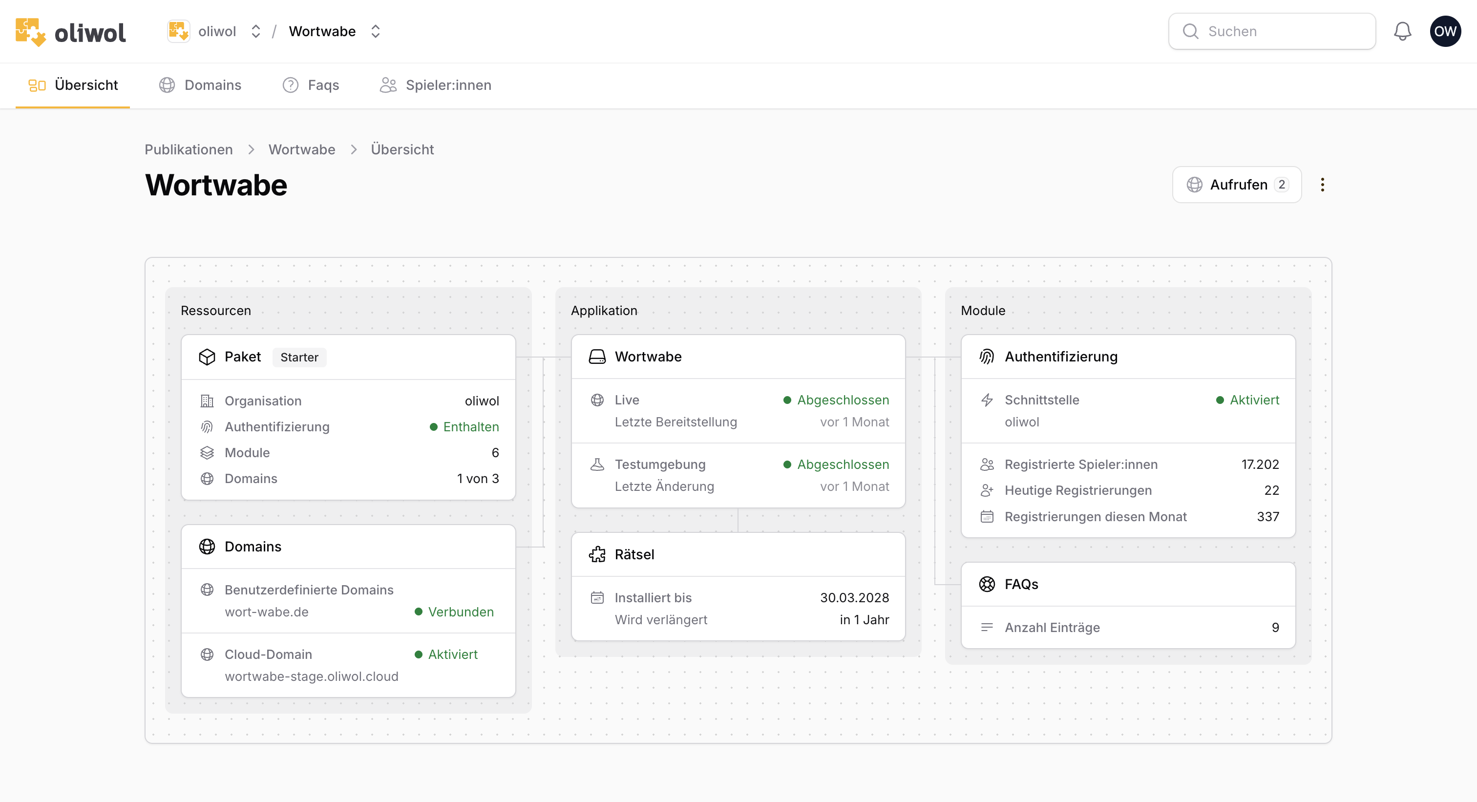This screenshot has width=1477, height=802.
Task: Click the puzzle icon on the Rätsel card
Action: click(597, 554)
